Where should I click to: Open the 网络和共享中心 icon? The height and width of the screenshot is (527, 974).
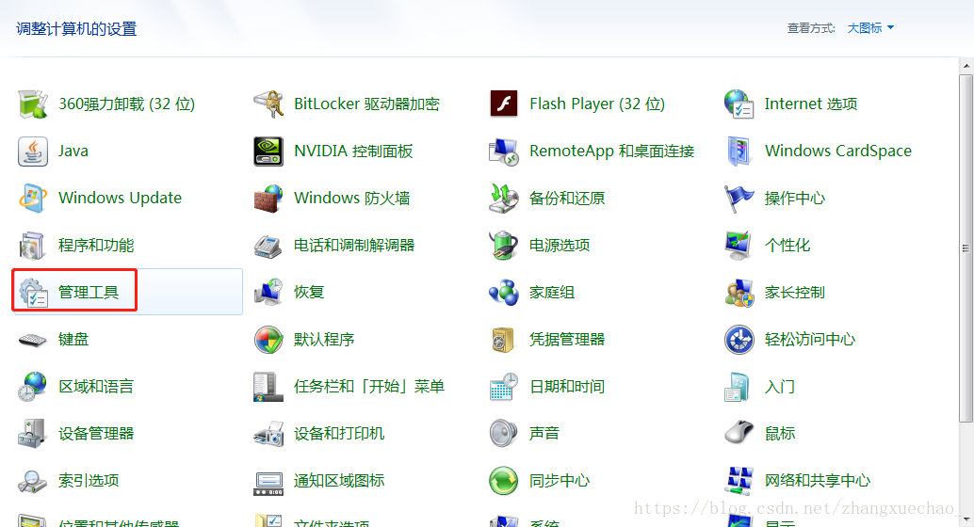[739, 481]
